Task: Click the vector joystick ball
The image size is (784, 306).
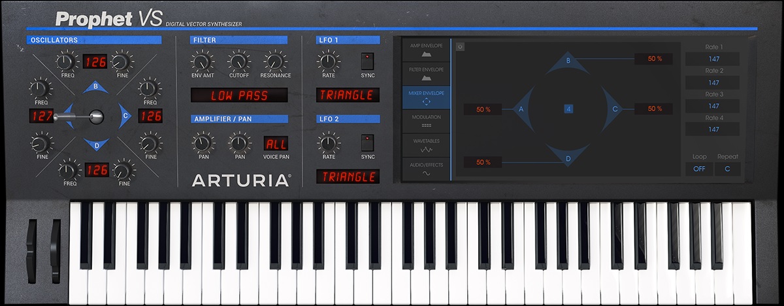Action: click(96, 116)
